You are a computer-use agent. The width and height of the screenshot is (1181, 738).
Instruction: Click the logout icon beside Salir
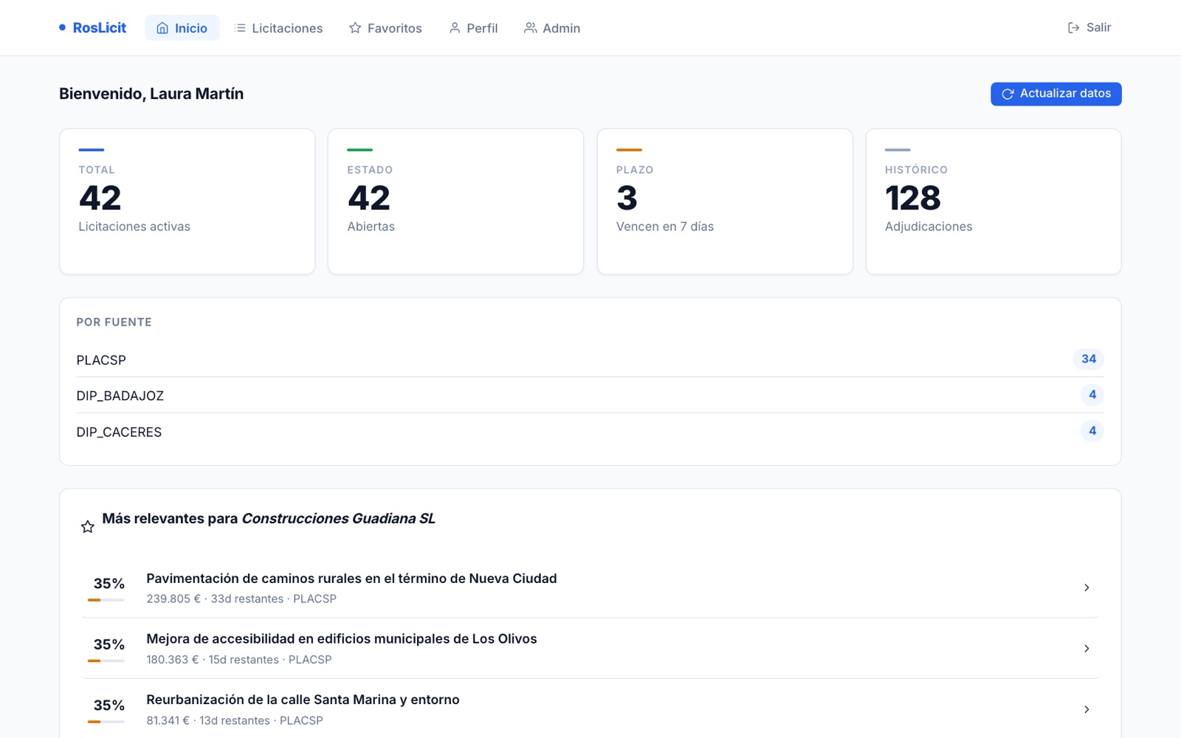tap(1073, 28)
